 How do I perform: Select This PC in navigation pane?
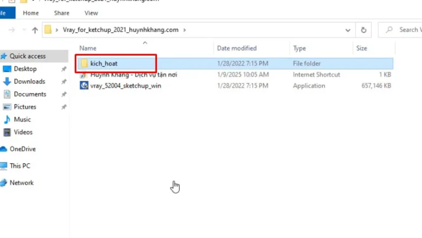click(x=20, y=166)
